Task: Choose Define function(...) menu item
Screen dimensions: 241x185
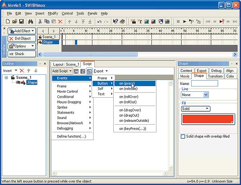Action: (73, 136)
